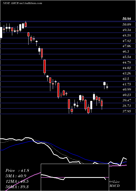Image resolution: width=136 pixels, height=191 pixels.
Task: Select the 50.09 price axis label
Action: point(127,25)
